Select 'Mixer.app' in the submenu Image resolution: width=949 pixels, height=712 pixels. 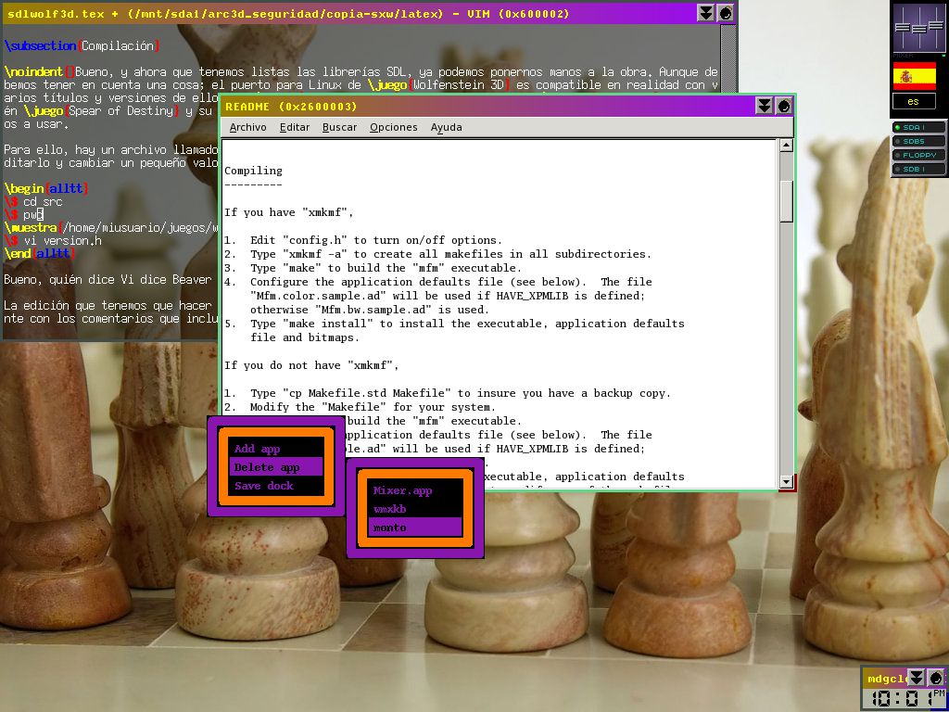pos(415,490)
